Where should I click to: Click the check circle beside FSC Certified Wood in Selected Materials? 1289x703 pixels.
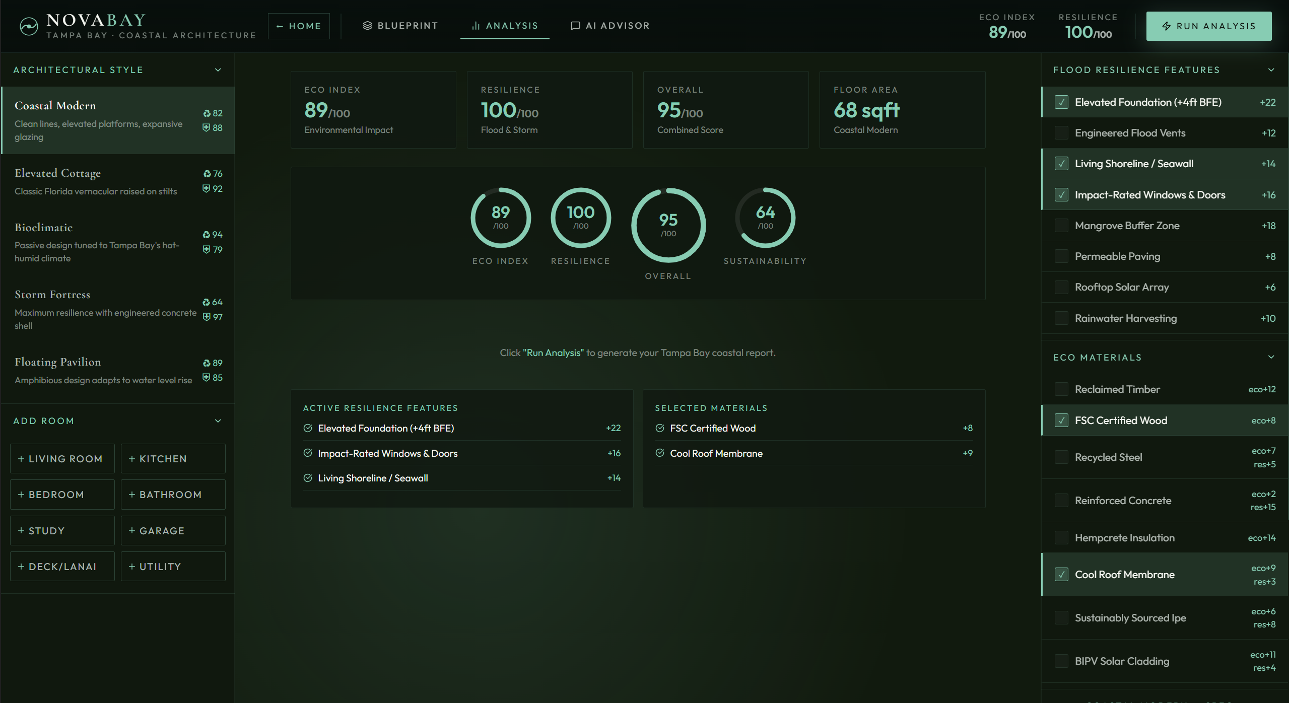click(660, 428)
